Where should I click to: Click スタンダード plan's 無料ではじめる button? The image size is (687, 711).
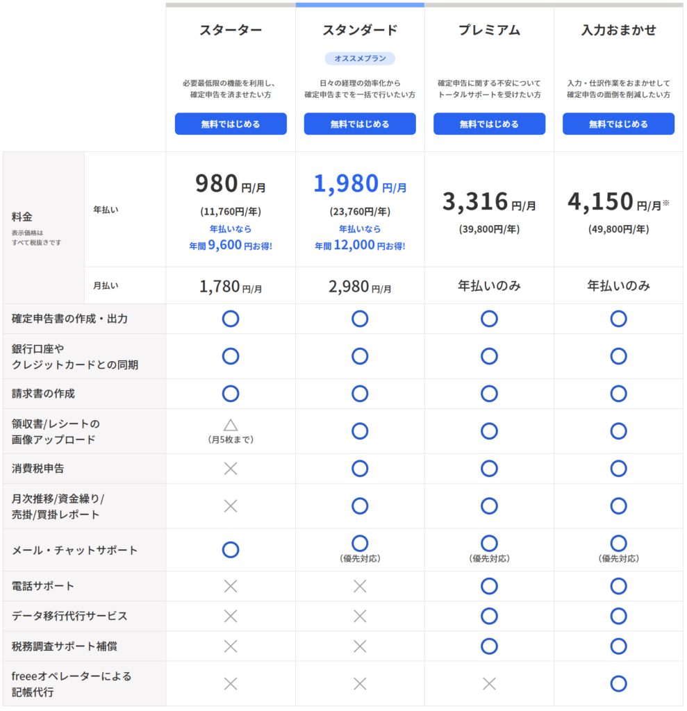coord(360,124)
